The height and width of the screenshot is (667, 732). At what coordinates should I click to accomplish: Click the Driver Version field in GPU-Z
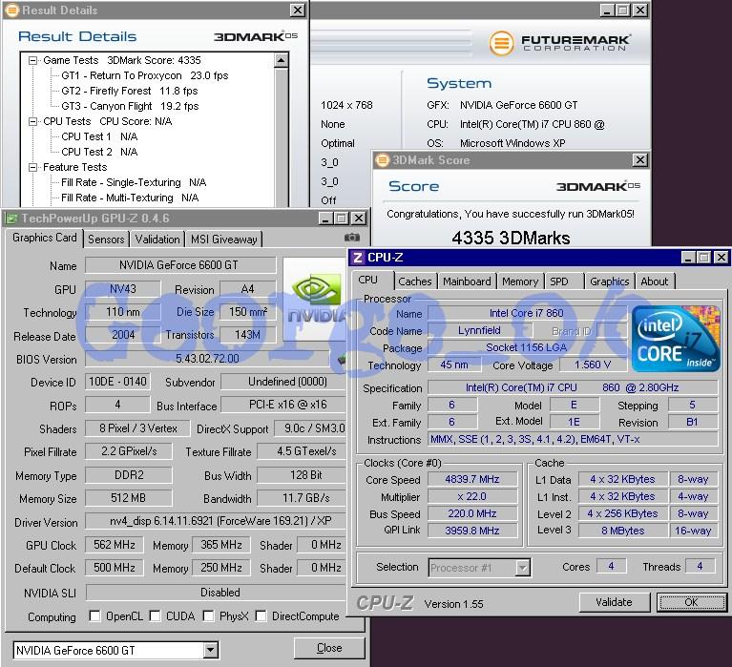[x=216, y=521]
